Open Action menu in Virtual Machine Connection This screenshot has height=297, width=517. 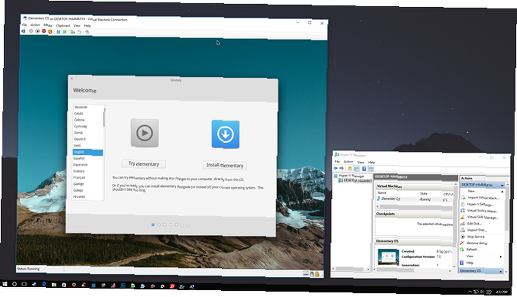tap(35, 25)
